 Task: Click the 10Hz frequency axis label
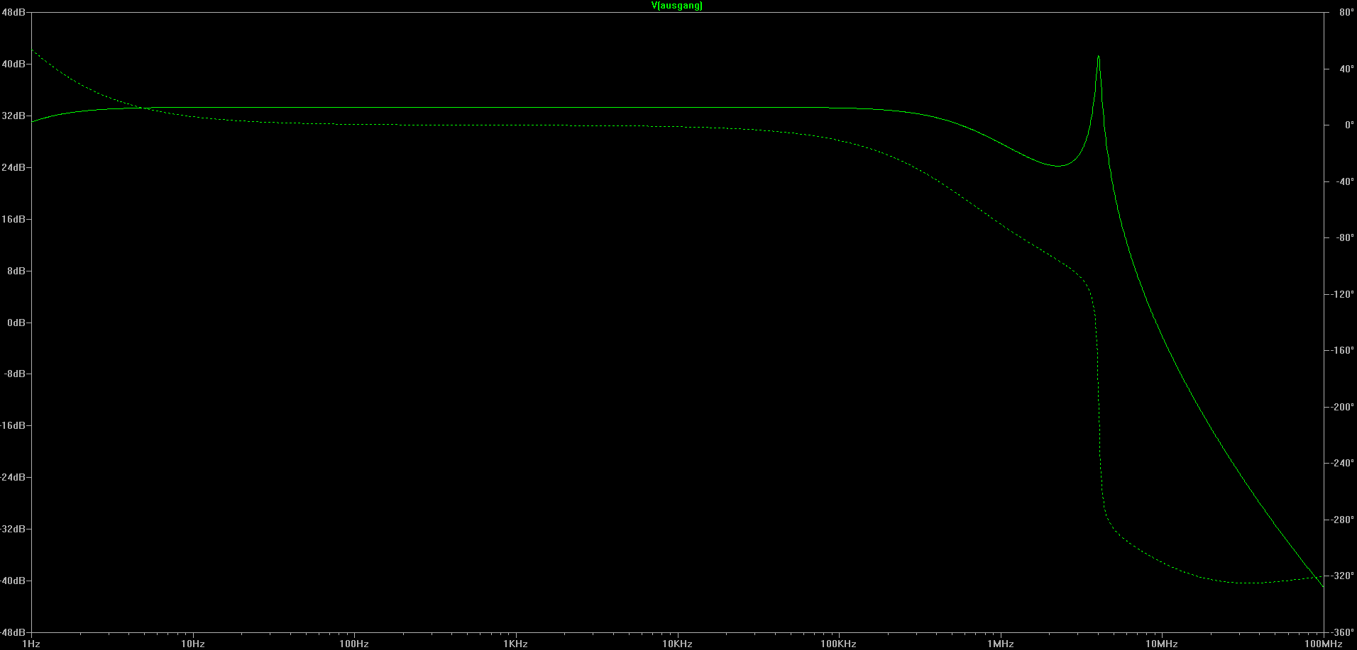pyautogui.click(x=192, y=644)
